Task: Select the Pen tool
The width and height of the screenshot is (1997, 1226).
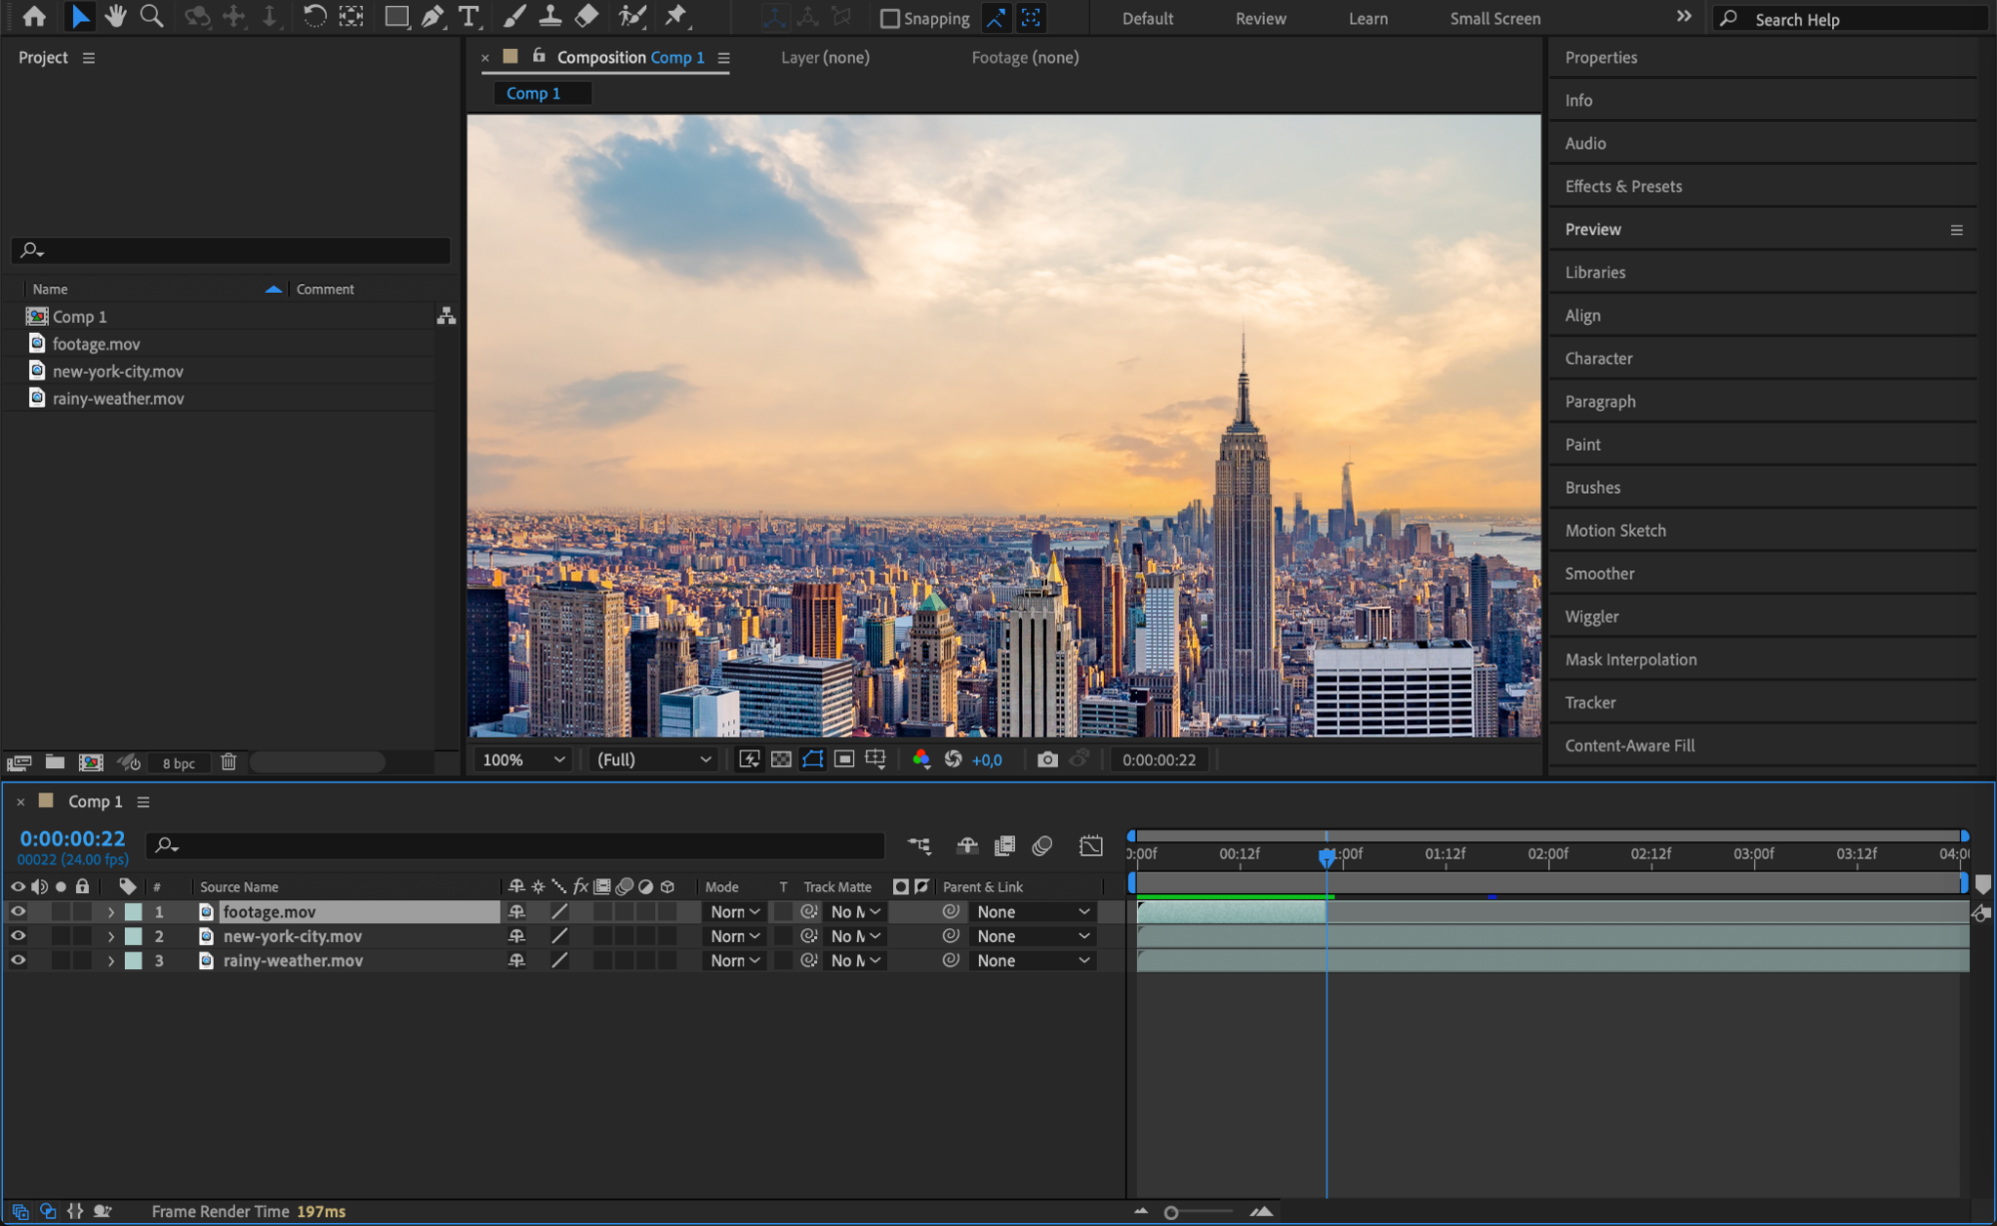Action: (x=433, y=16)
